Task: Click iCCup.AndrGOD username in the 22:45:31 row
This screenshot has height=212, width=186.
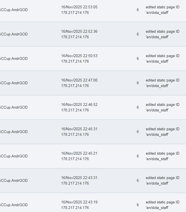Action: pyautogui.click(x=14, y=132)
